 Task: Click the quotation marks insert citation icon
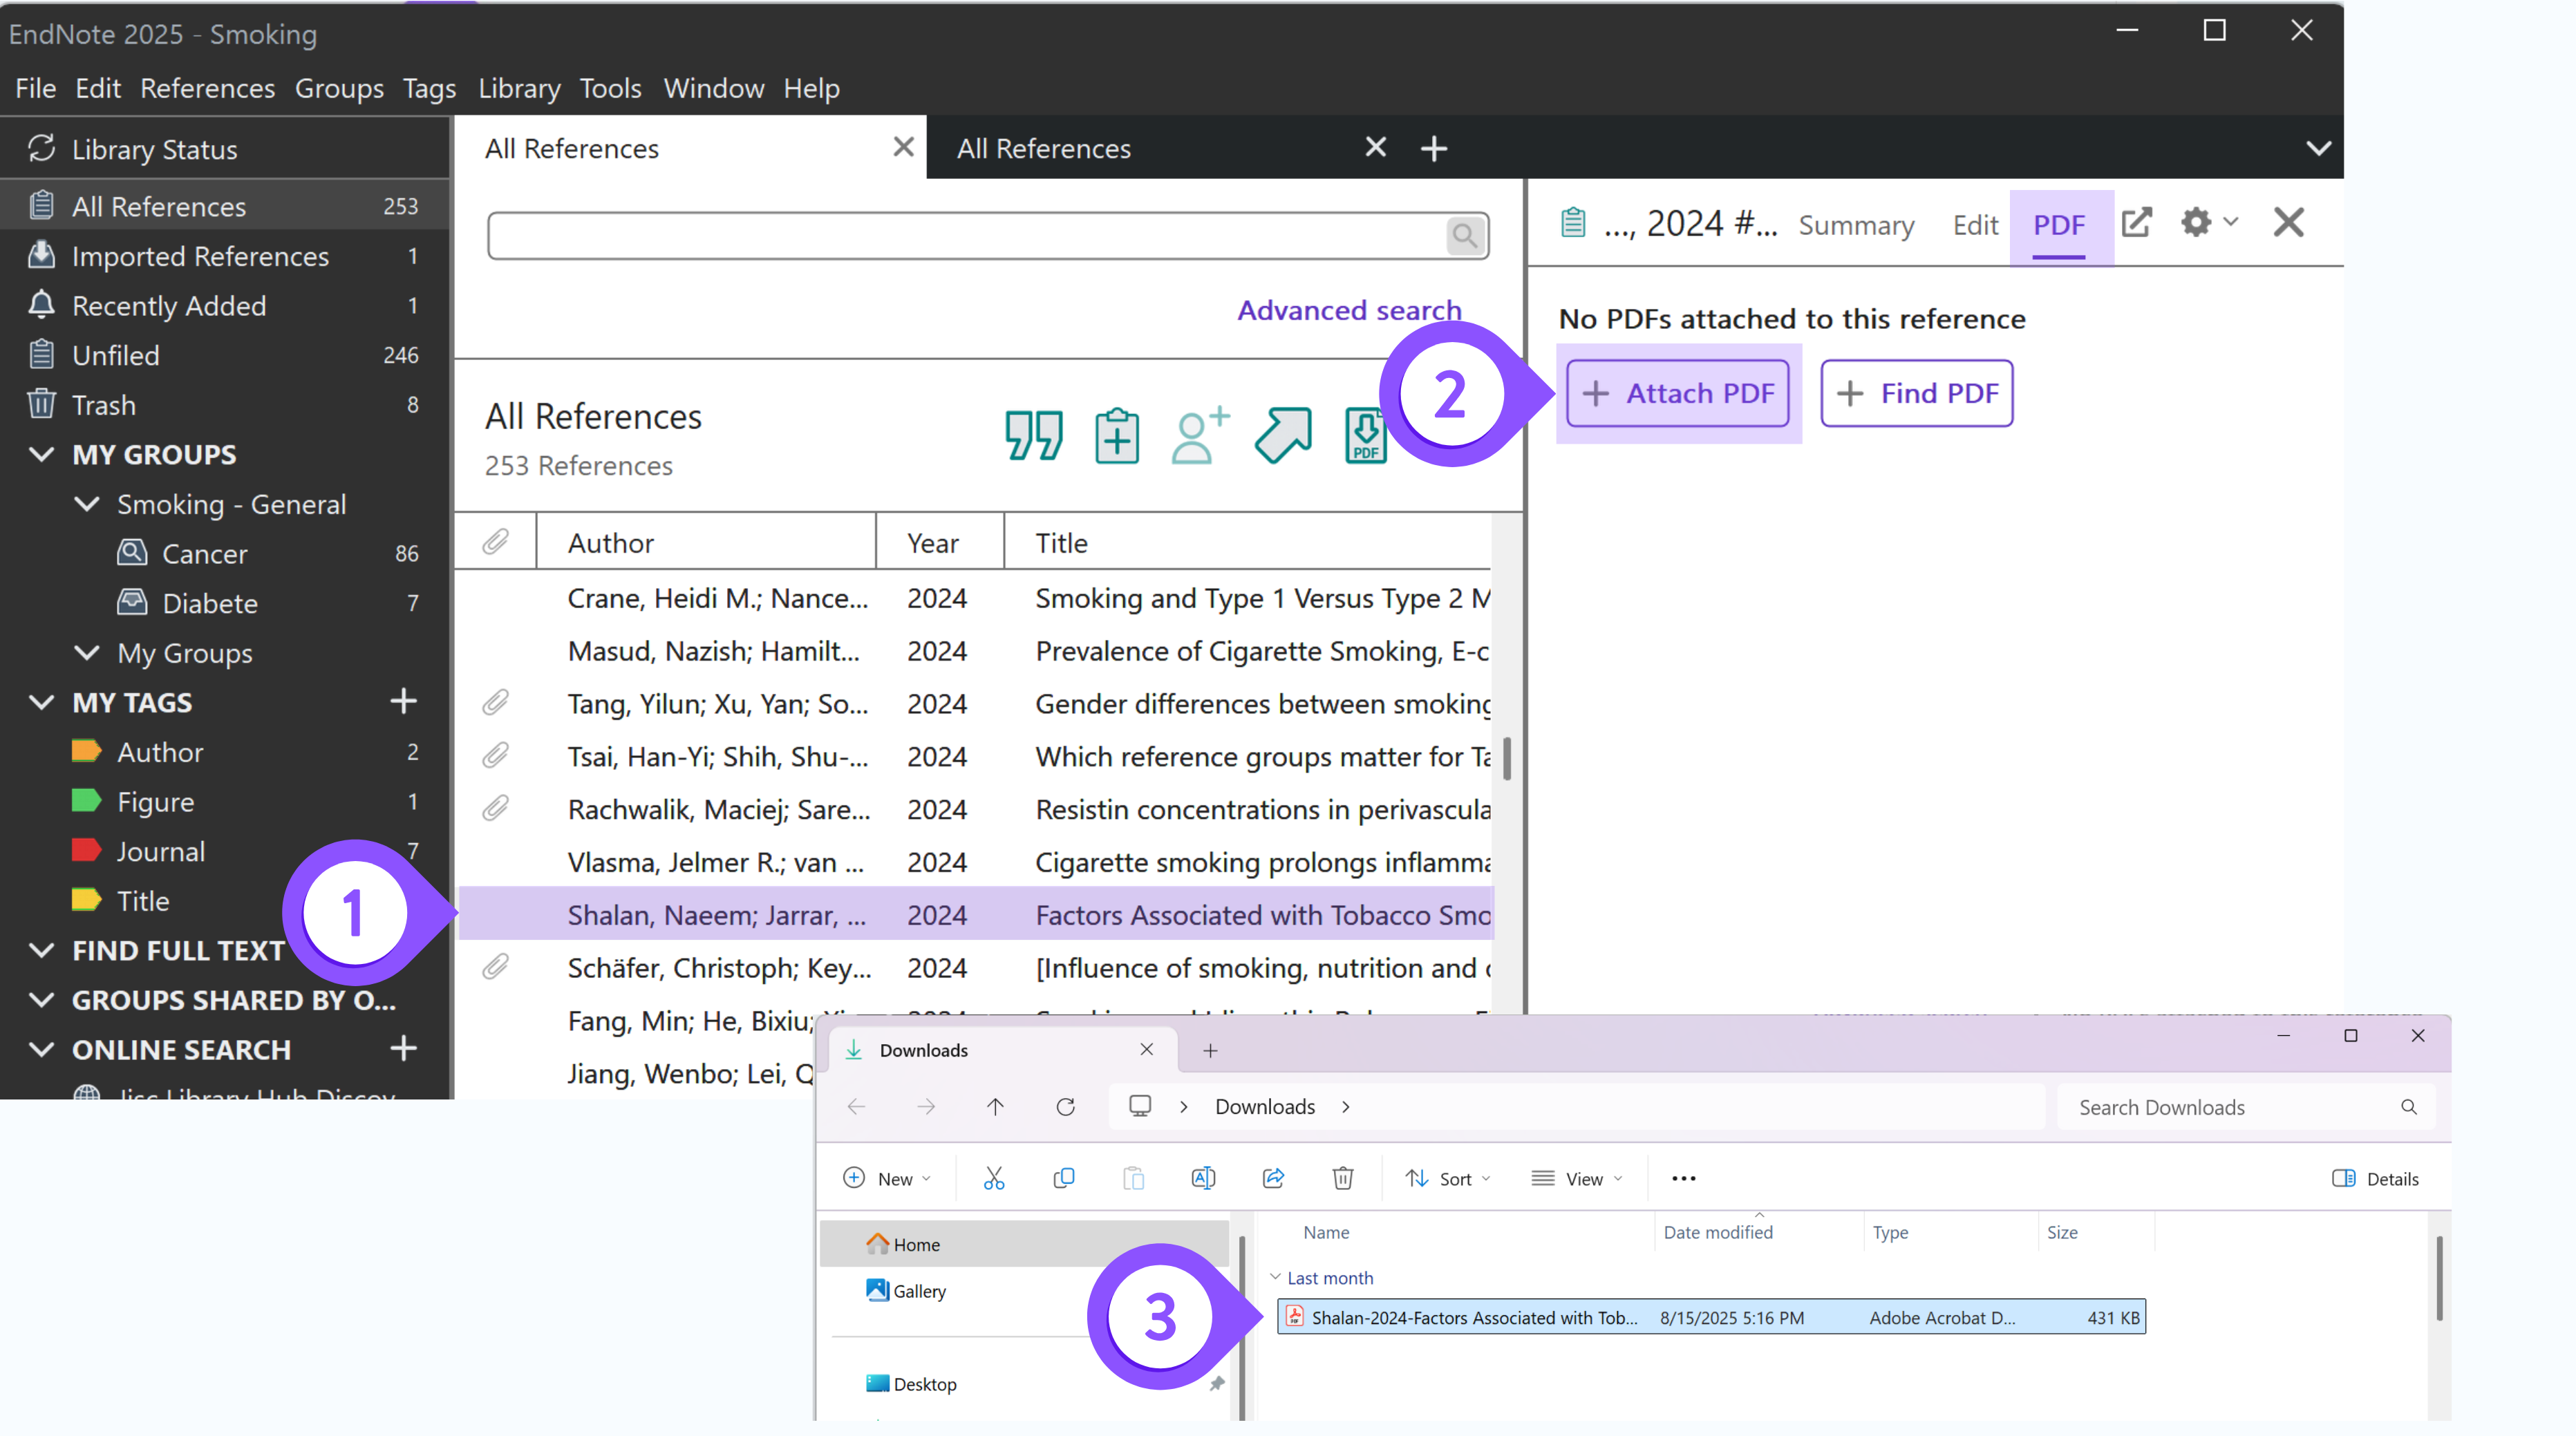tap(1033, 435)
